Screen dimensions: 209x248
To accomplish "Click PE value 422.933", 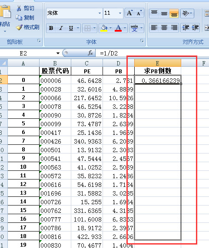I will (87, 236).
